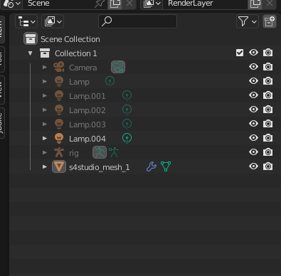The image size is (281, 276).
Task: Select the camera data icon beside Camera
Action: 118,67
